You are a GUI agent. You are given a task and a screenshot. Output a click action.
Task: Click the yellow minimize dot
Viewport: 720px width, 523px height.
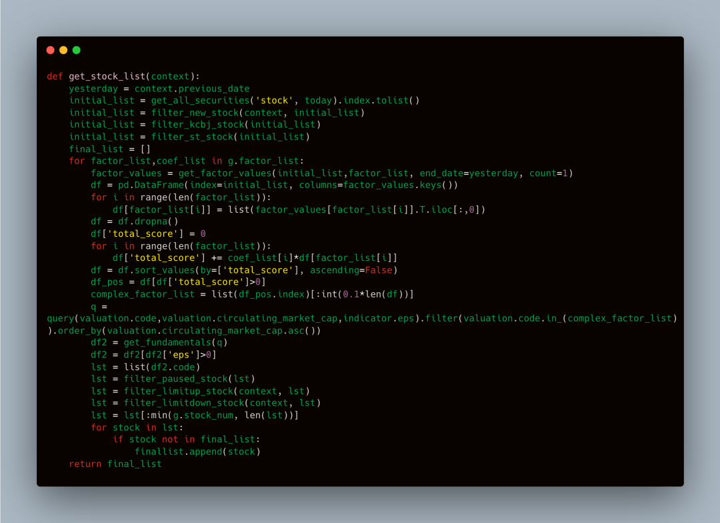(x=63, y=50)
